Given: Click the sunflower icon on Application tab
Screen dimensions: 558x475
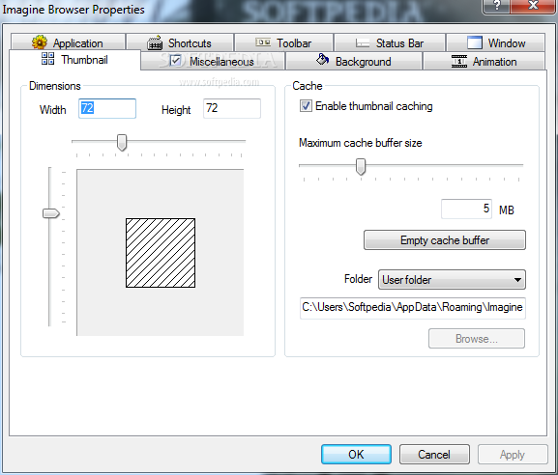Looking at the screenshot, I should tap(39, 42).
